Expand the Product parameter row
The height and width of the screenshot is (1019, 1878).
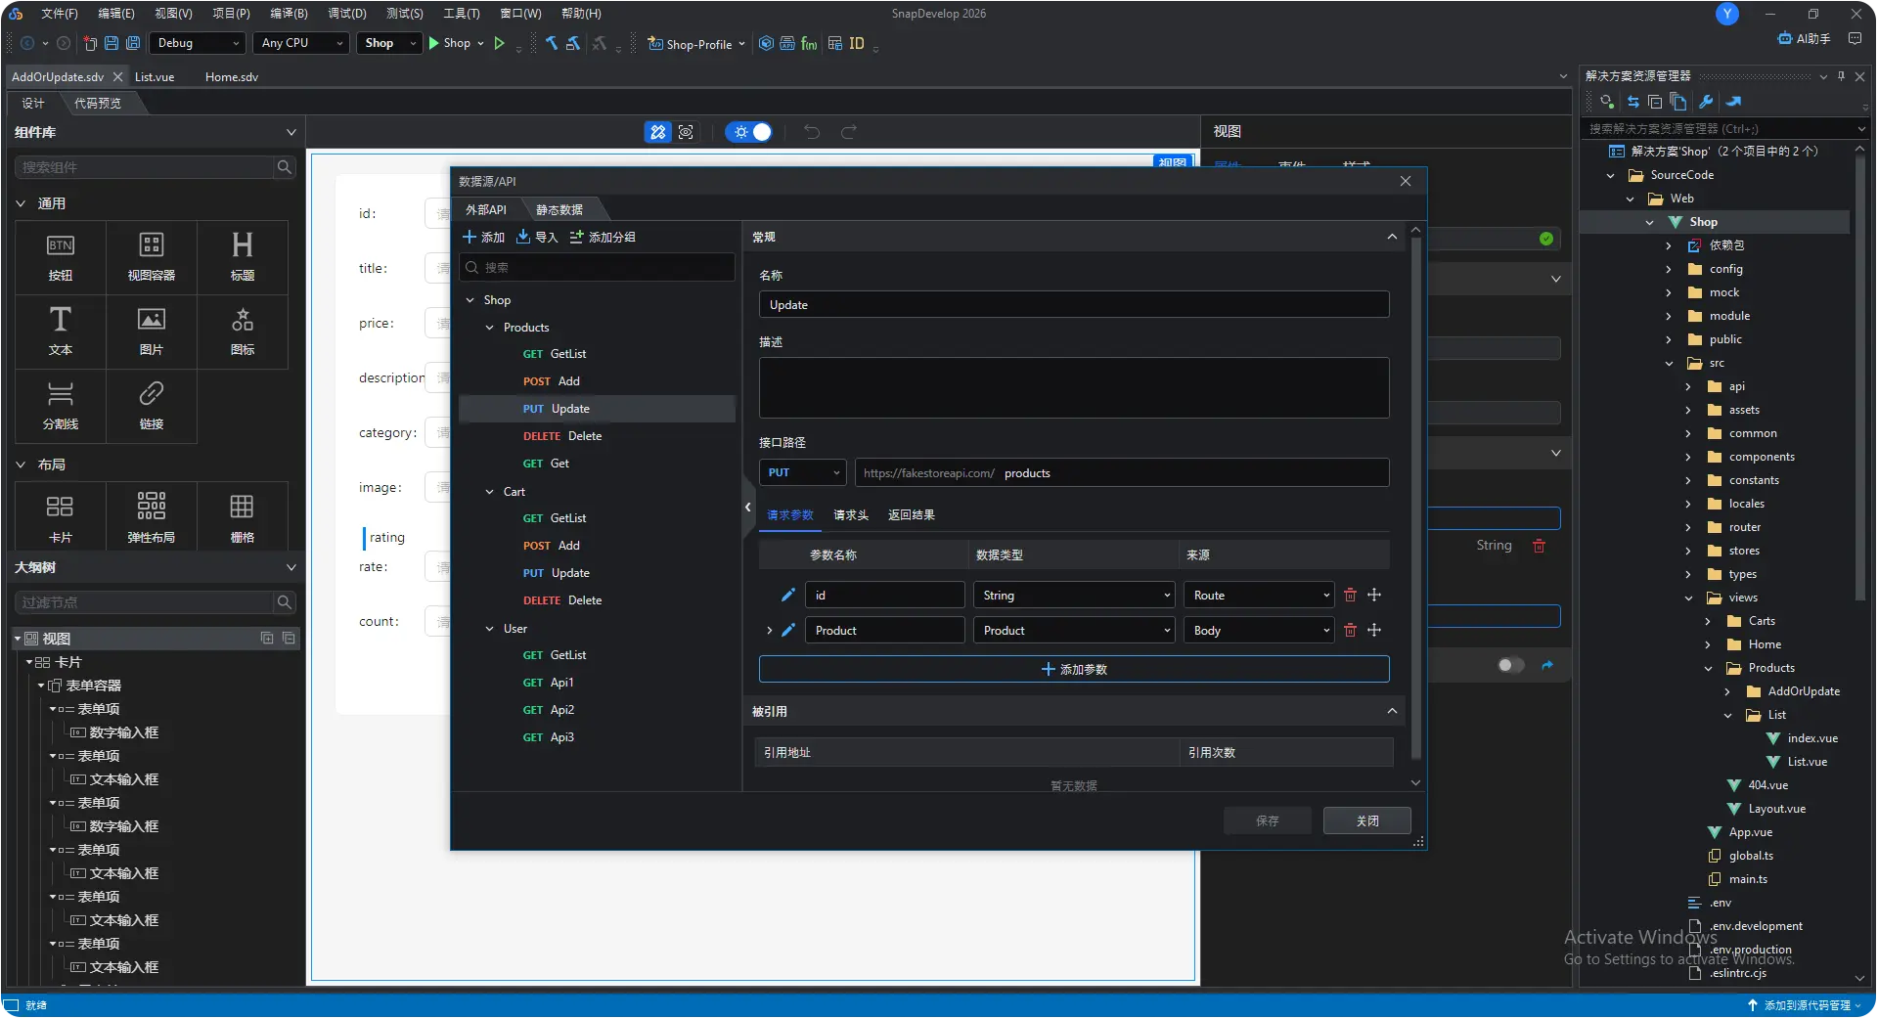tap(770, 631)
